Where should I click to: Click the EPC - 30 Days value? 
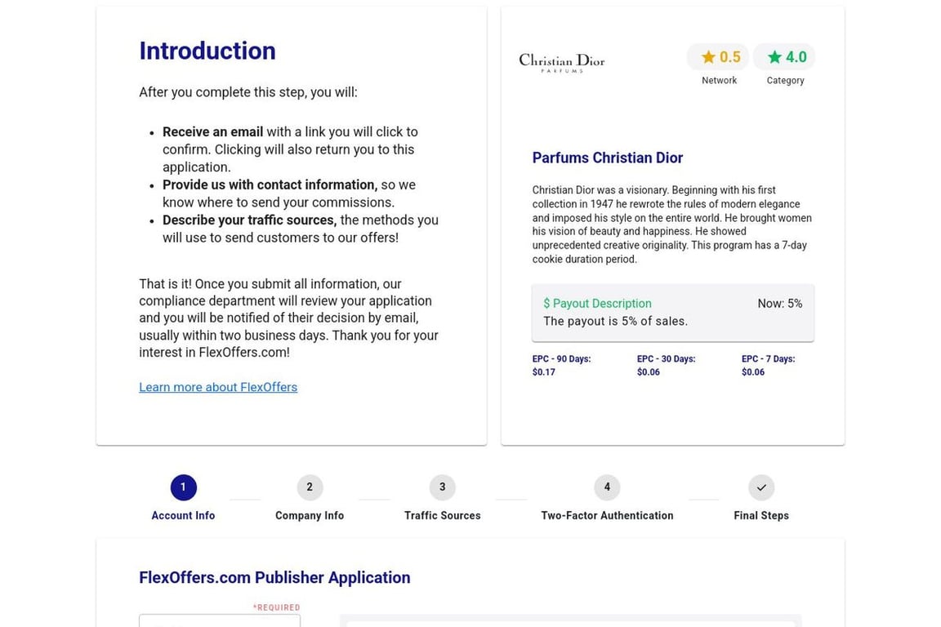coord(648,372)
